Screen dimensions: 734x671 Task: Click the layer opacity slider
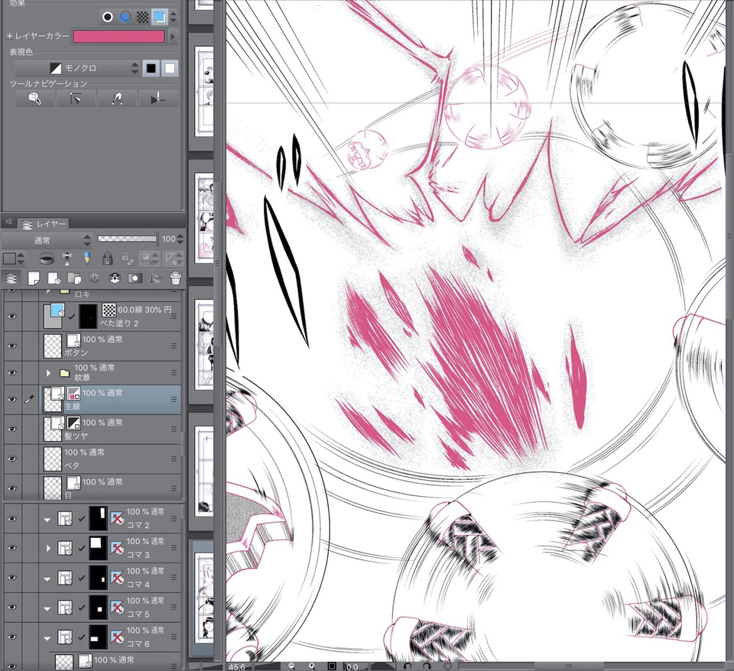[x=127, y=239]
